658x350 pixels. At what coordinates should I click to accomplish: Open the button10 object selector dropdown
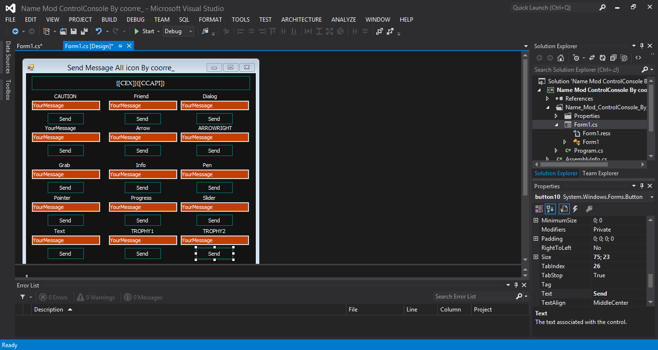pyautogui.click(x=652, y=197)
